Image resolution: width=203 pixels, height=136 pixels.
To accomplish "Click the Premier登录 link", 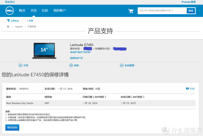I will coord(189,2).
